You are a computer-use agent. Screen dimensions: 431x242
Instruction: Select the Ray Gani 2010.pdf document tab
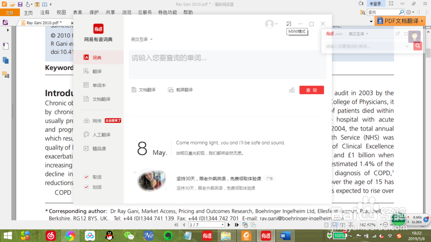(x=44, y=23)
